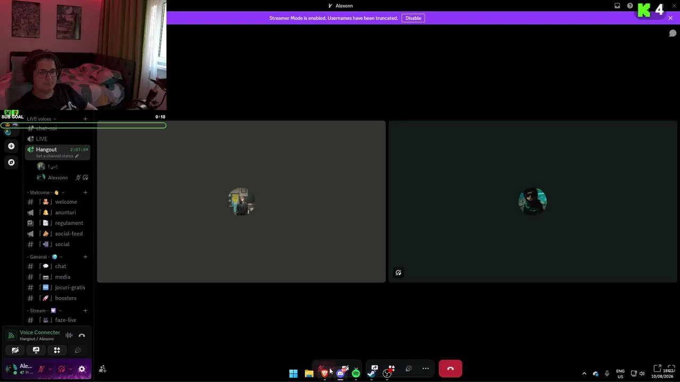Open the help question mark icon
Viewport: 680px width, 382px height.
coord(630,6)
